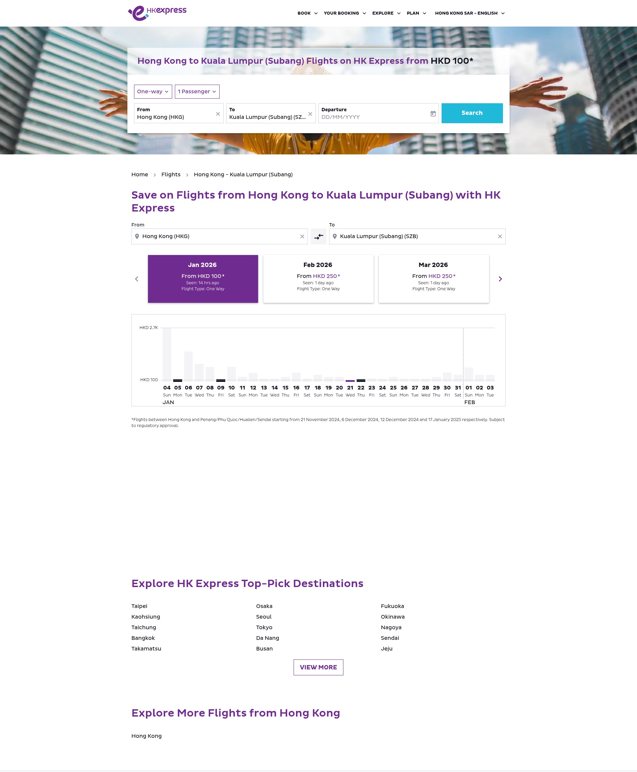Expand the PLAN menu
Screen dimensions: 637x772
(x=416, y=13)
